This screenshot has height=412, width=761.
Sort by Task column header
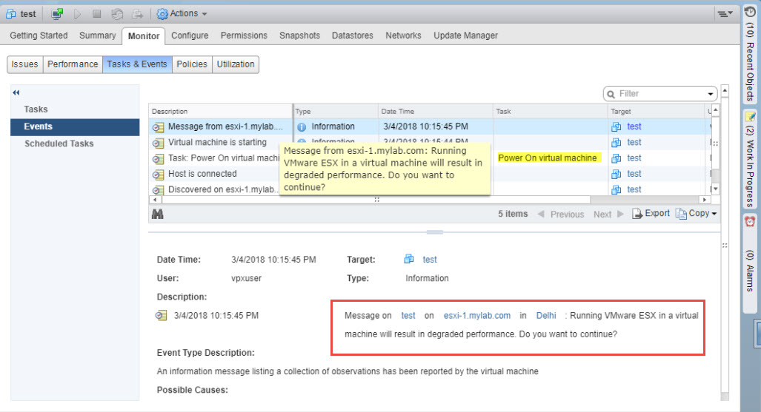[550, 111]
